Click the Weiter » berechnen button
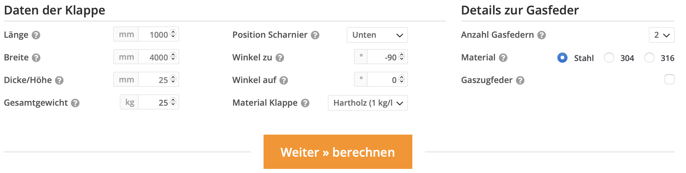Image resolution: width=686 pixels, height=173 pixels. pos(338,152)
